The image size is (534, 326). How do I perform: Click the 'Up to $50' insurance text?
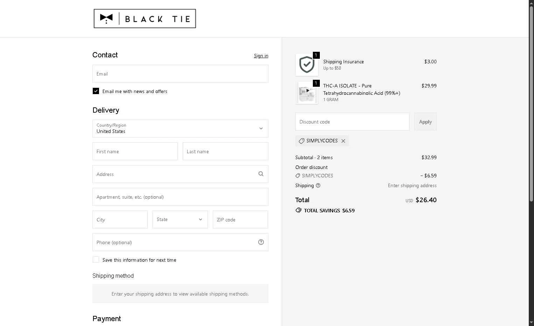(x=332, y=68)
